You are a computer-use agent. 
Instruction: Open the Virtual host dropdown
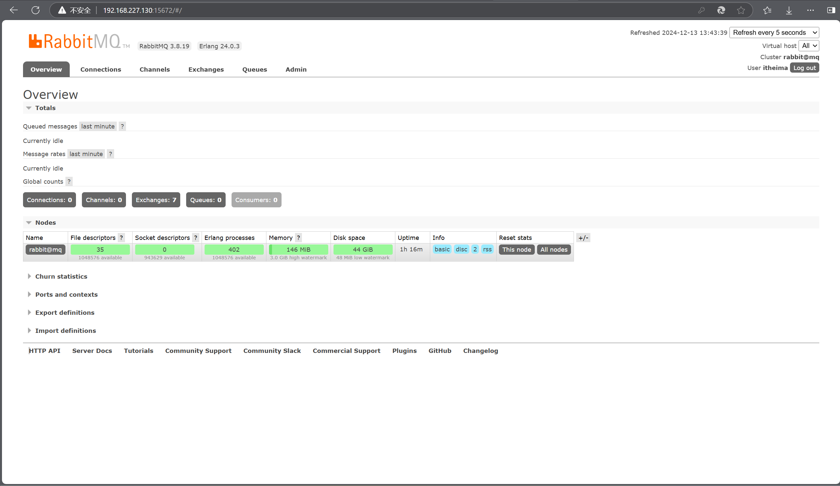coord(809,46)
